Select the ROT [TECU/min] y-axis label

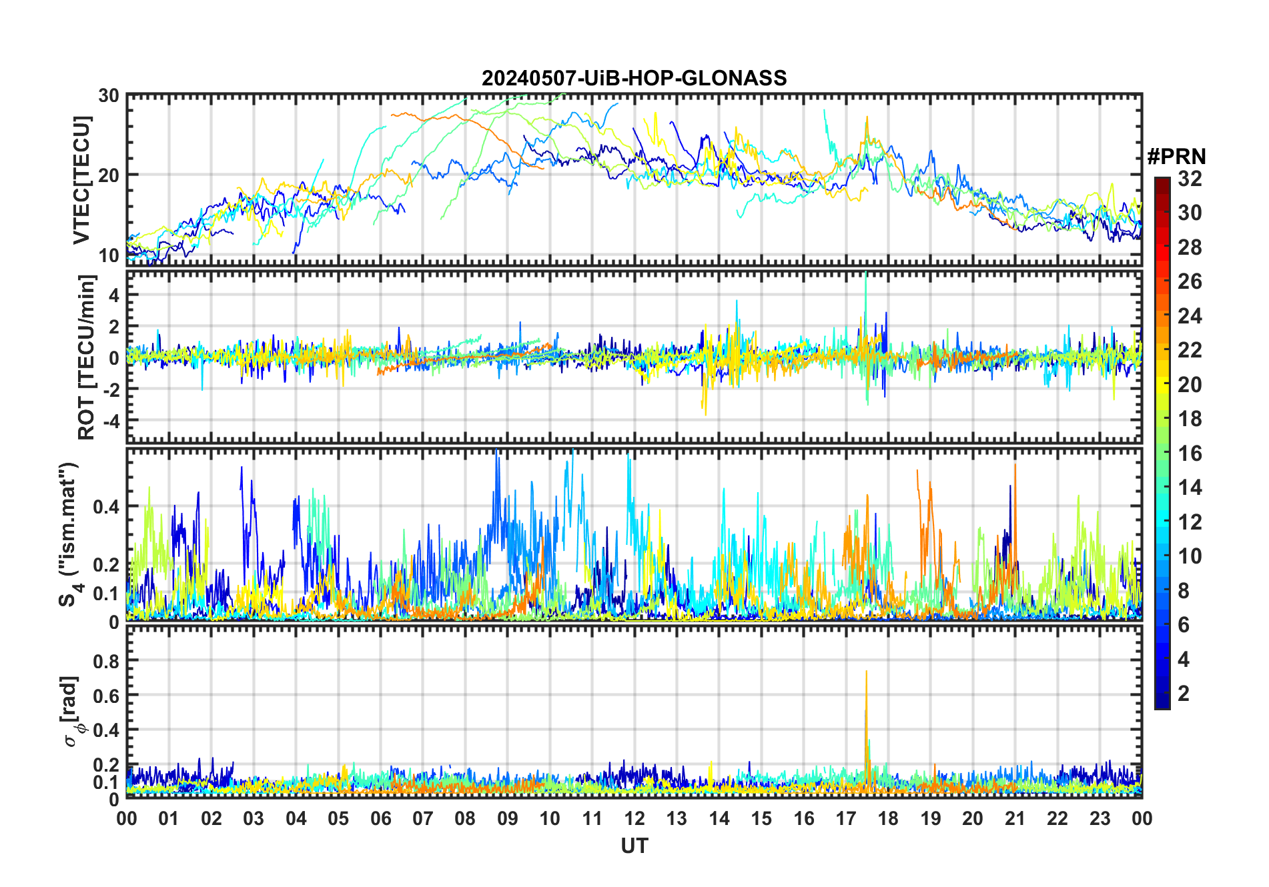(87, 357)
